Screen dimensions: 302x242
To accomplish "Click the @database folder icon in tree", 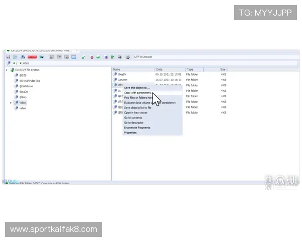I will pos(16,86).
